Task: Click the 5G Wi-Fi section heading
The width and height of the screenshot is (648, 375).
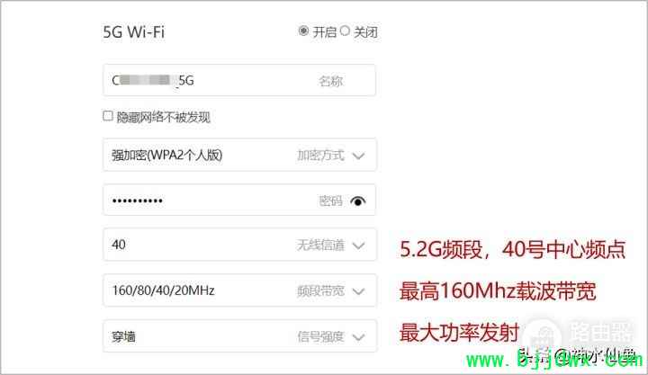Action: click(133, 31)
